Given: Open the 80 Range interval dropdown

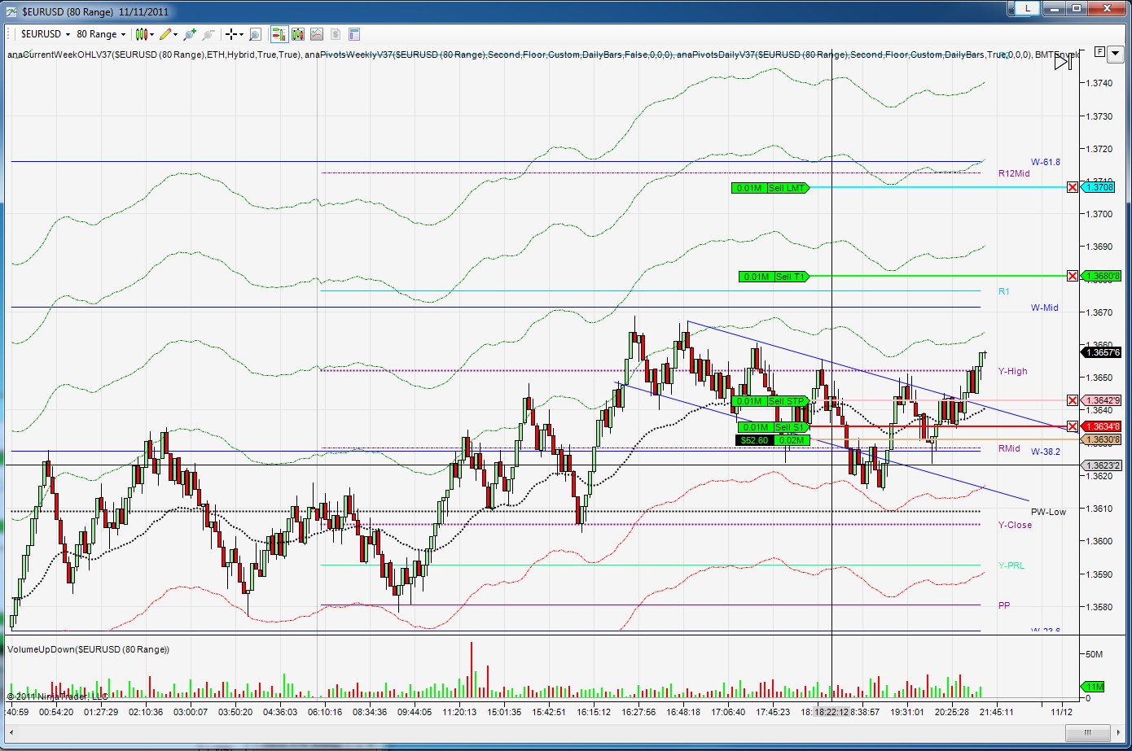Looking at the screenshot, I should pos(101,34).
